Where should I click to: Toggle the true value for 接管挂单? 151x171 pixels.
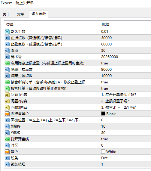(125, 89)
